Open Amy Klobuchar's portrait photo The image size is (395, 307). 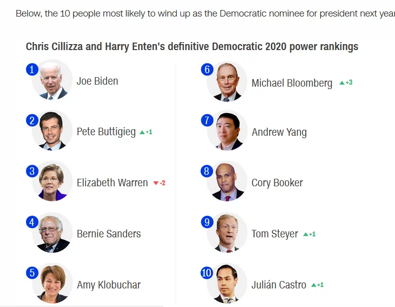pyautogui.click(x=52, y=283)
